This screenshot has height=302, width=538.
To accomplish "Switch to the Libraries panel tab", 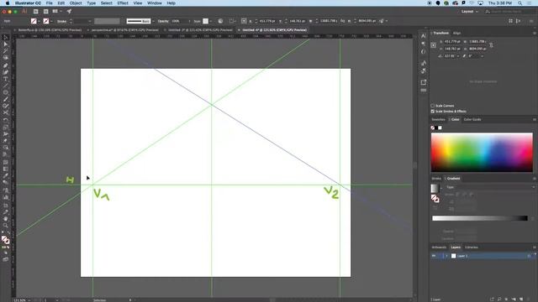I will pos(471,247).
